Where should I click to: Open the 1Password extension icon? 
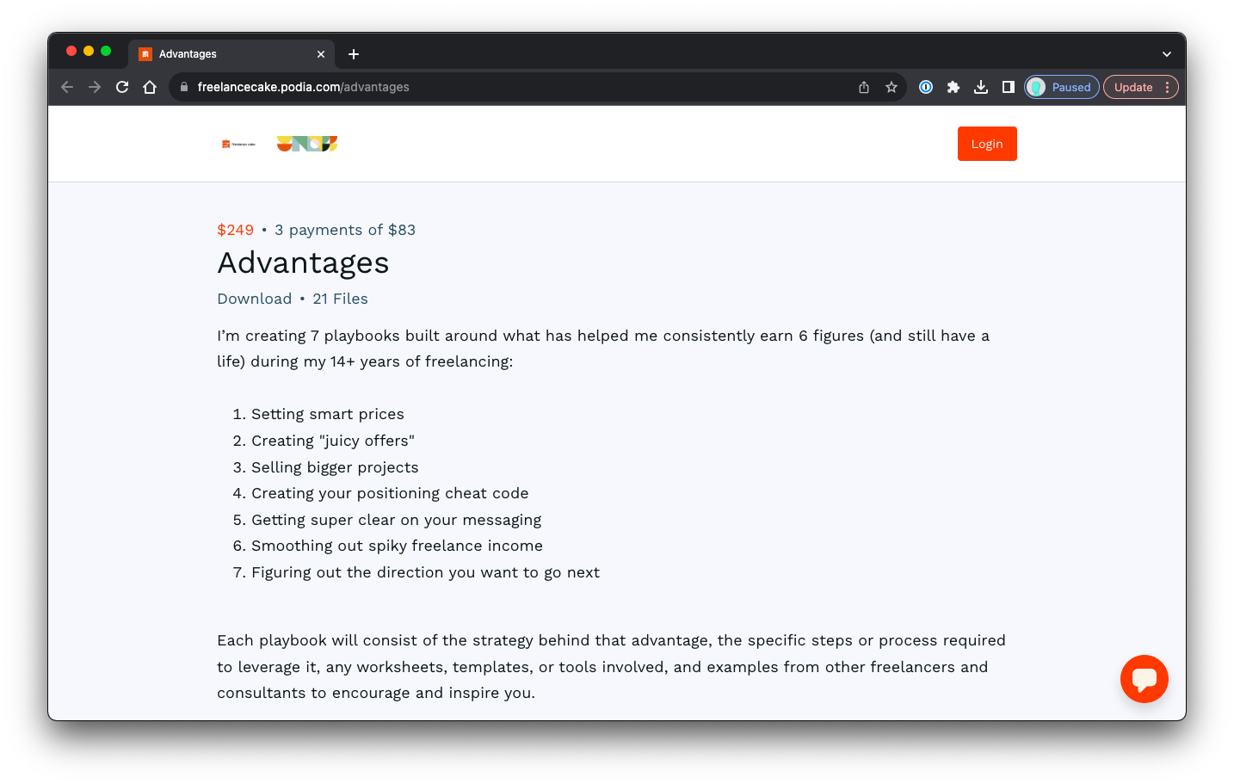925,86
